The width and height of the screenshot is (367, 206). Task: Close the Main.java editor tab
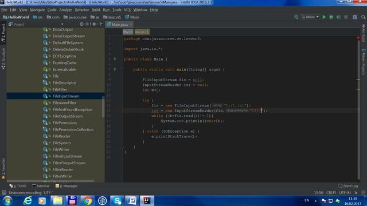[131, 24]
